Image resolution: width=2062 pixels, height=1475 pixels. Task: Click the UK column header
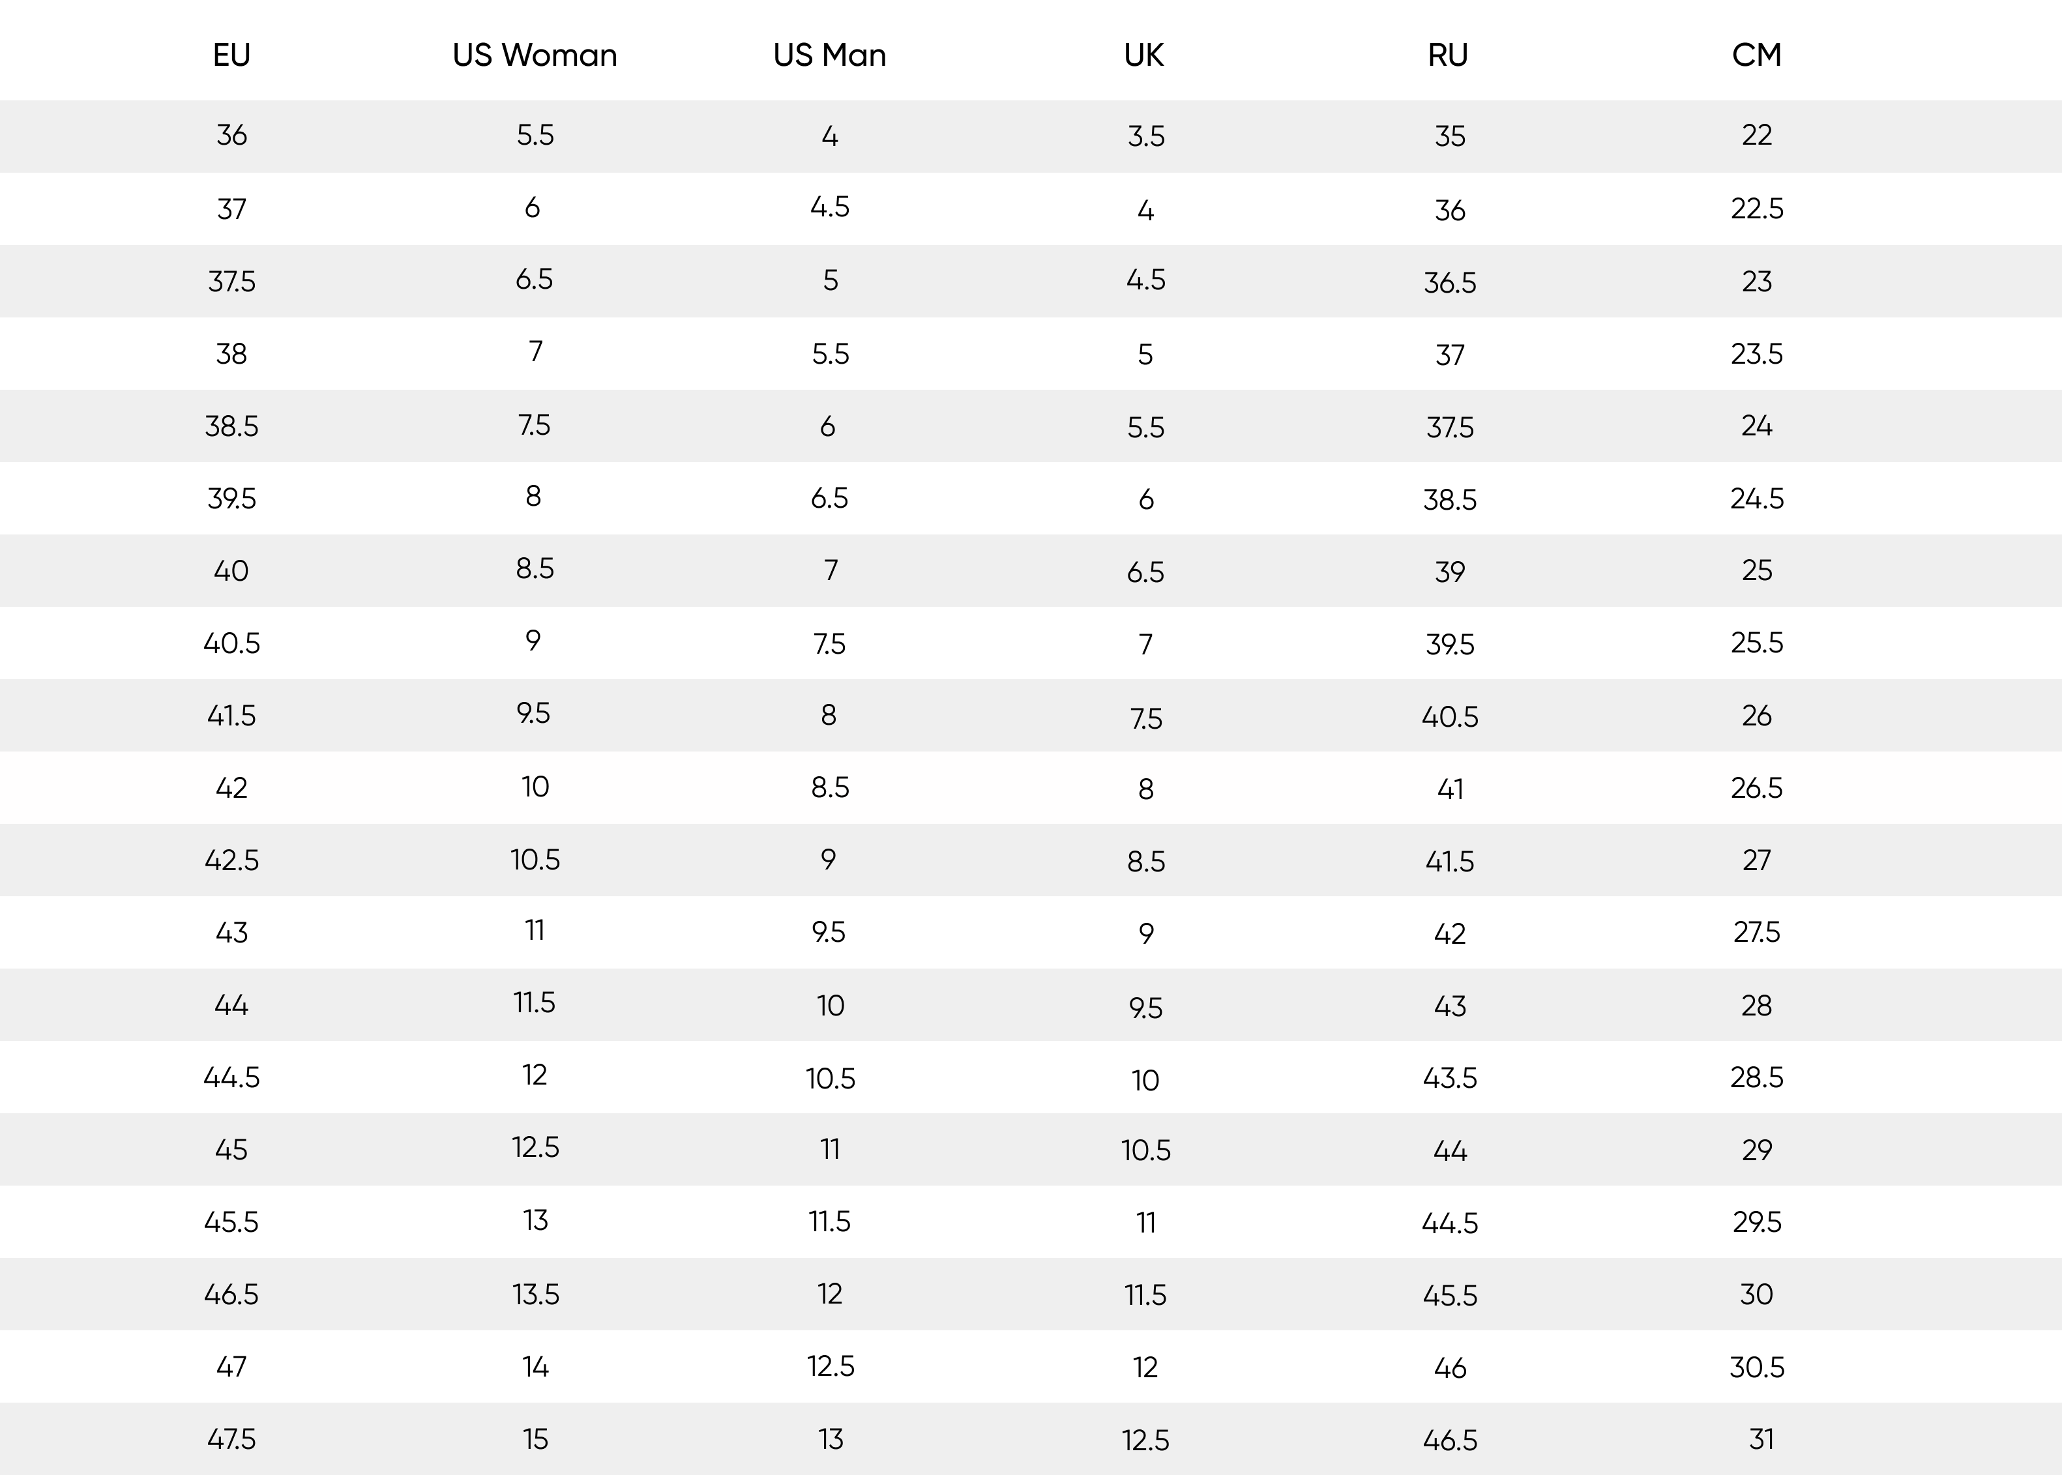(1143, 55)
